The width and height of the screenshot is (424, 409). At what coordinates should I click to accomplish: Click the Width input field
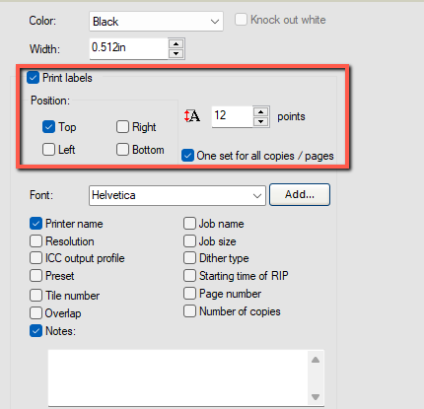(128, 48)
